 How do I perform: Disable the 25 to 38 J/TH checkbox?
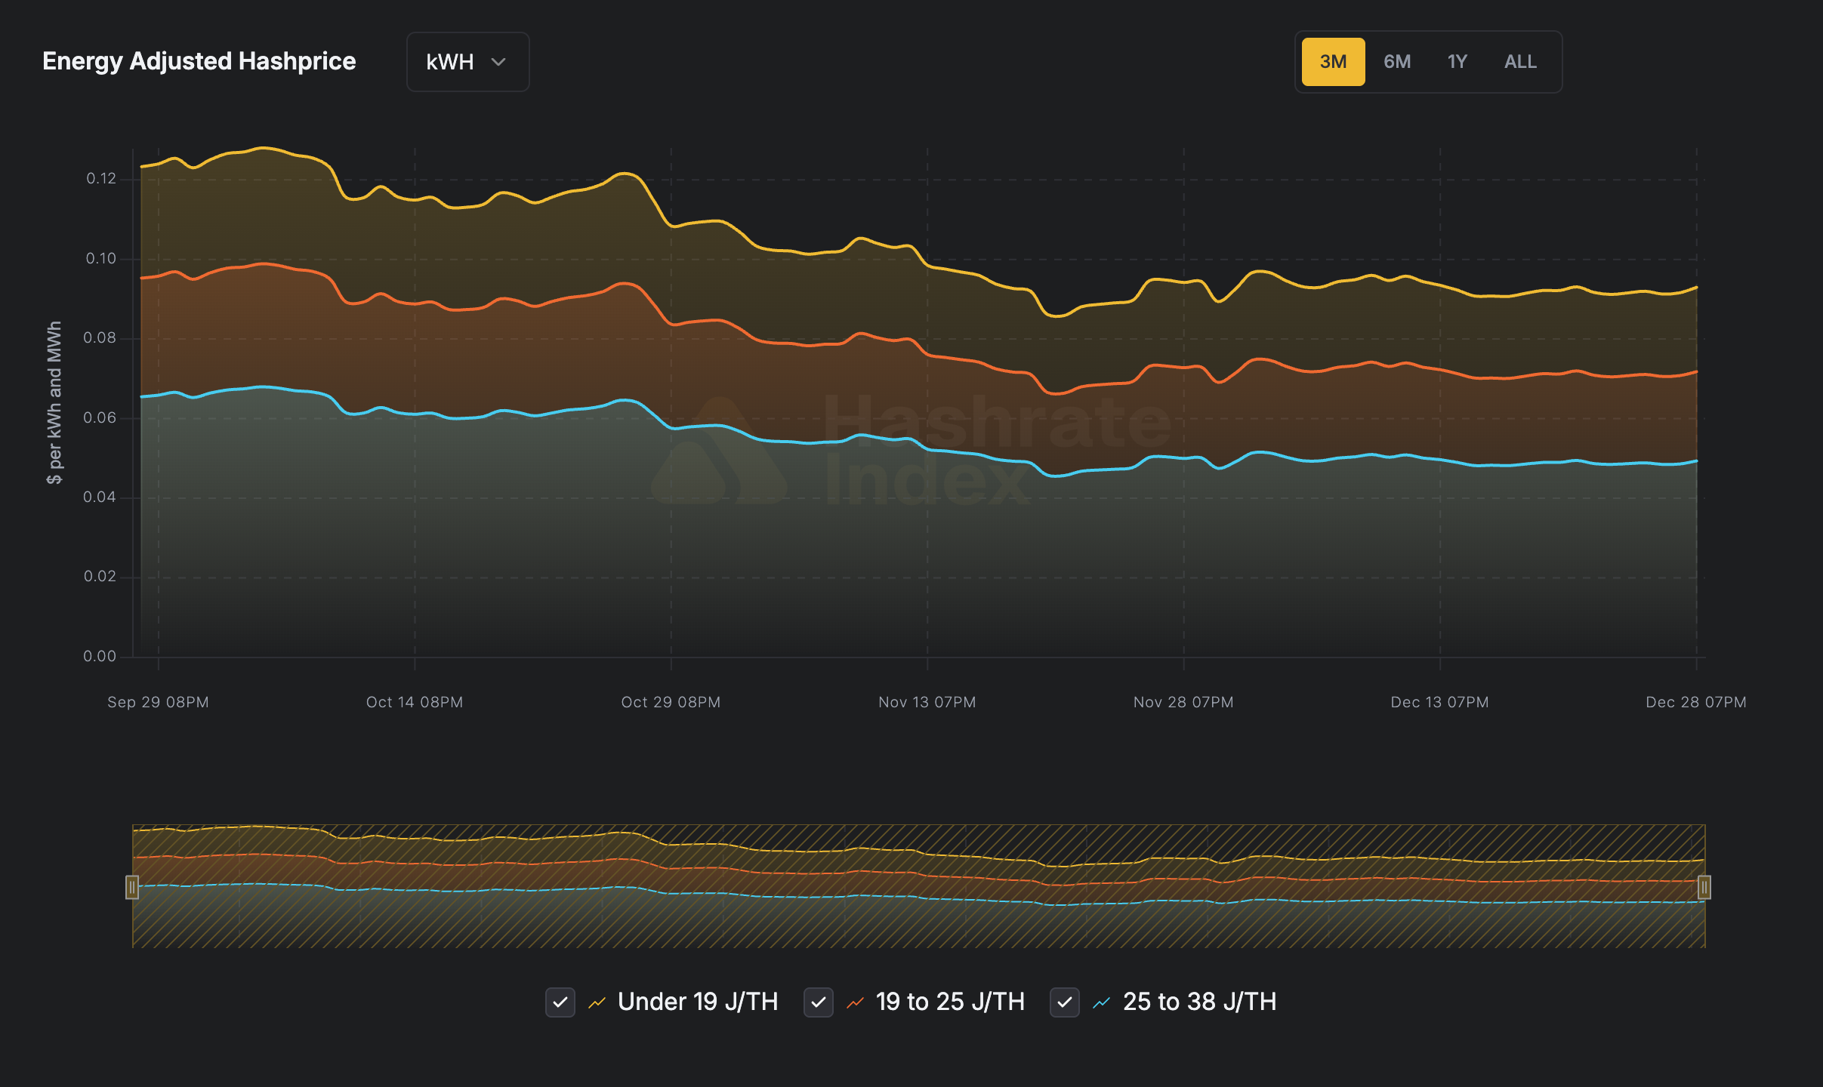(x=1065, y=1002)
